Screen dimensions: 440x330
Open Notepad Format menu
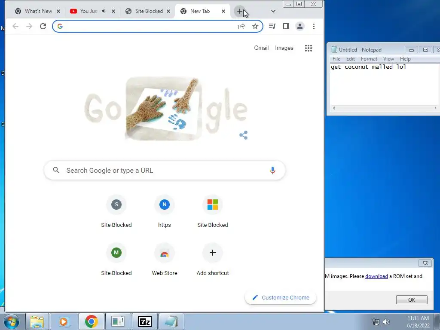coord(369,58)
